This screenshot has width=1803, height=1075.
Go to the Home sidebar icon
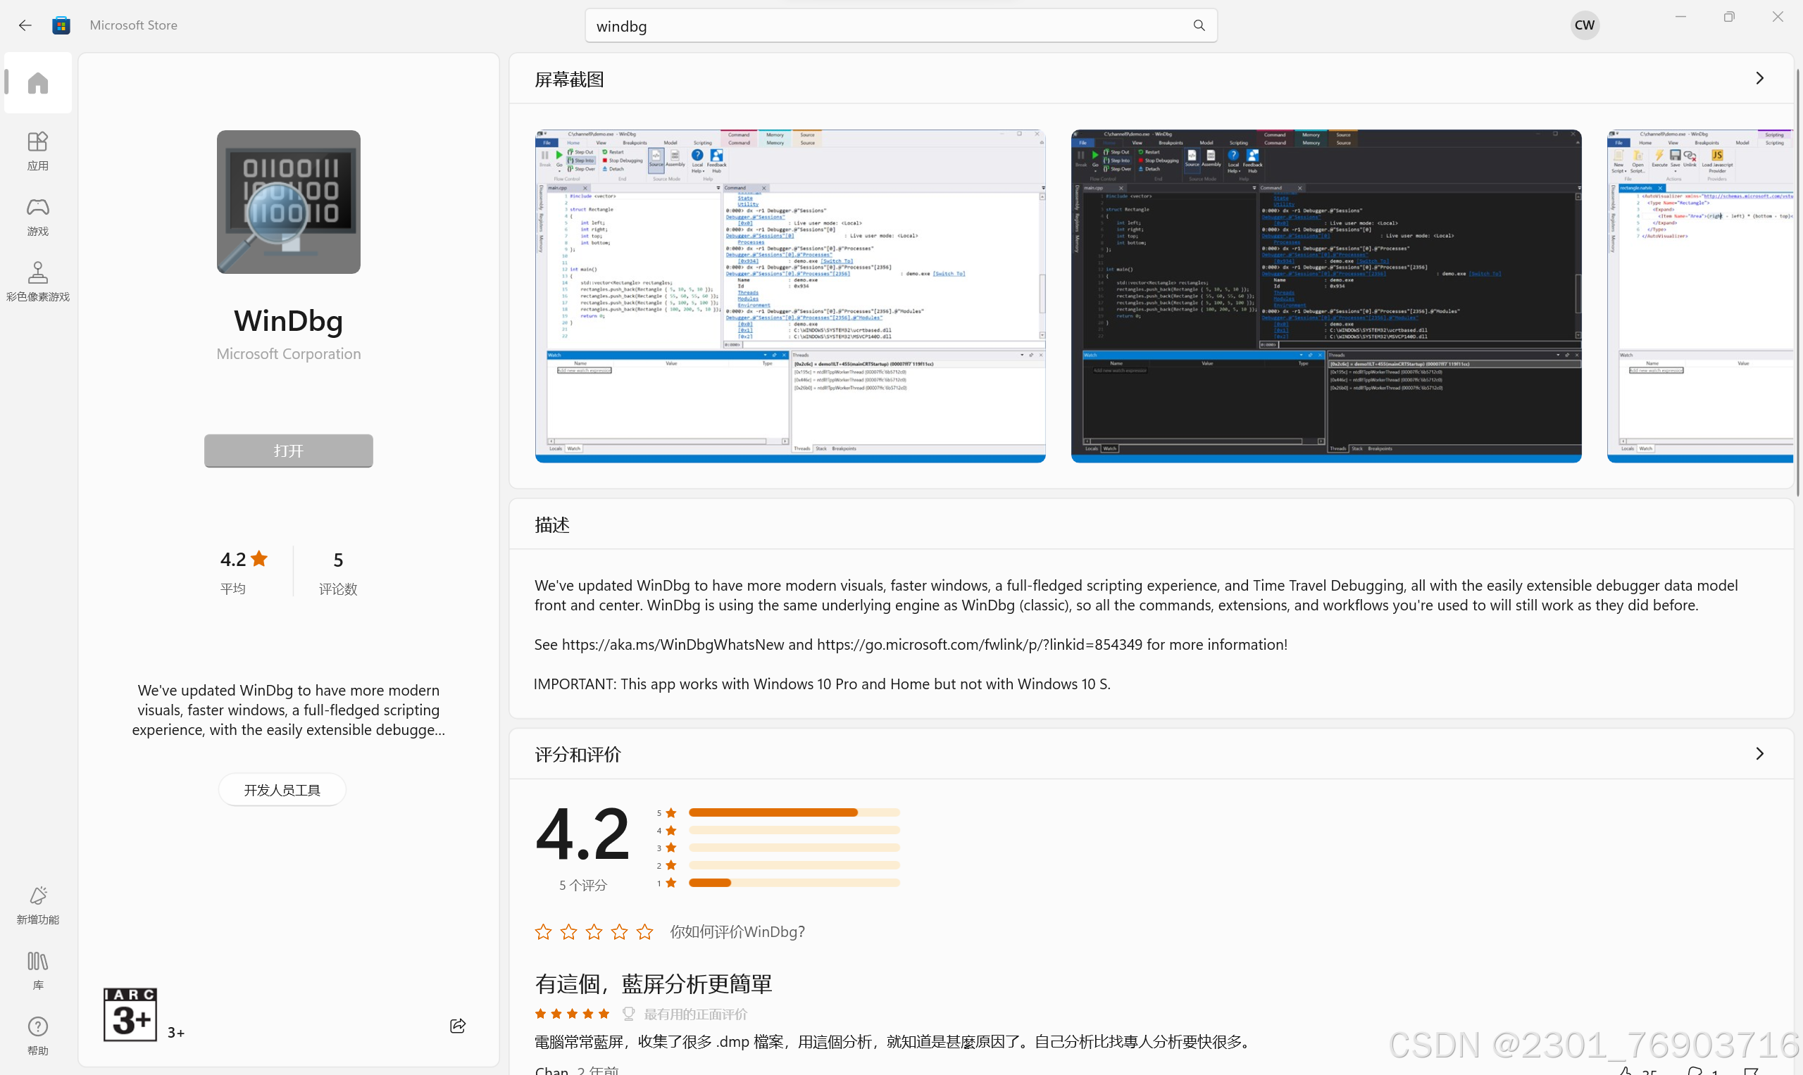(38, 82)
